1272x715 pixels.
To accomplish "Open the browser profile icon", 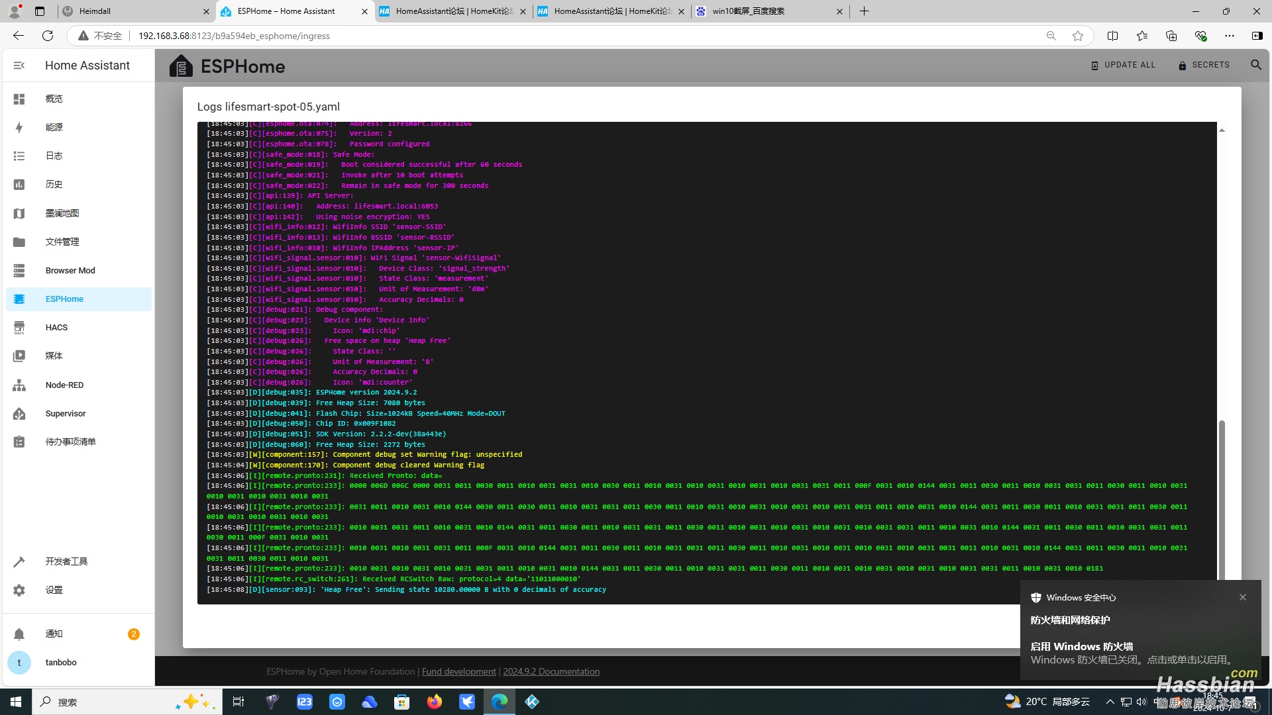I will (15, 11).
